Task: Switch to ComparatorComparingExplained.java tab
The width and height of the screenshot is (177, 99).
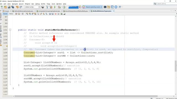Action: (x=49, y=11)
